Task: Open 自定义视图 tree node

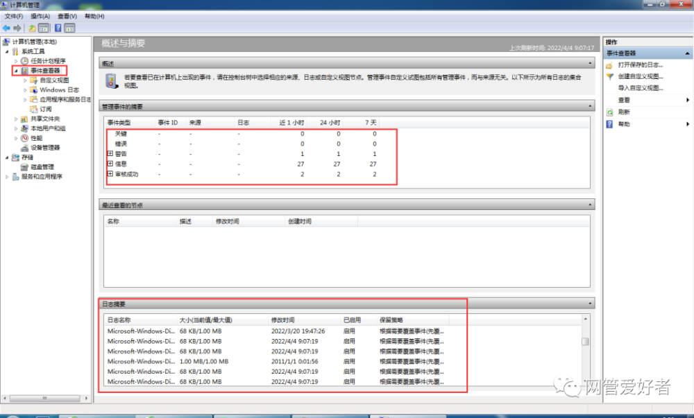Action: click(54, 80)
